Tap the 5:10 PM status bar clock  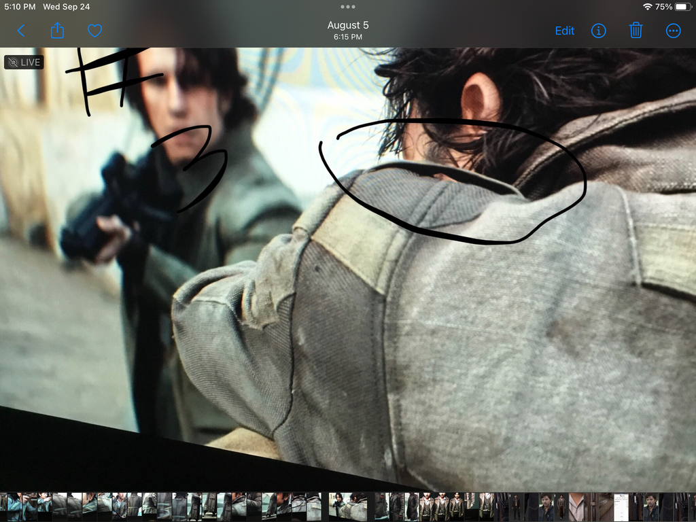[x=20, y=7]
